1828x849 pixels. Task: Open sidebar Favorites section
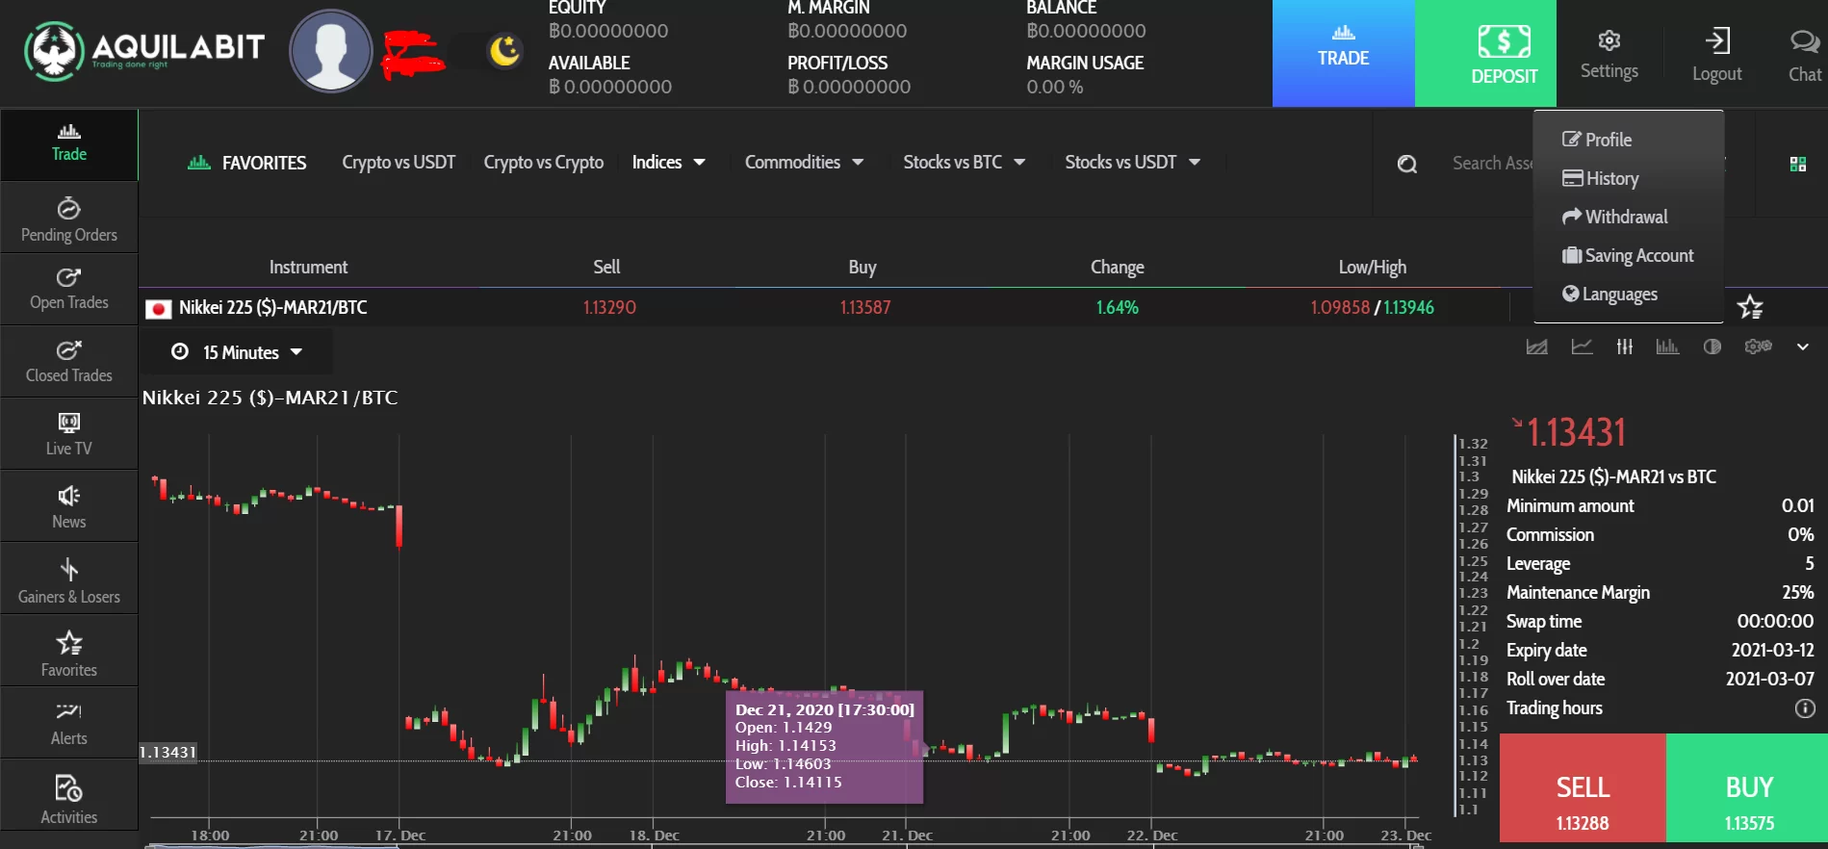pos(69,654)
